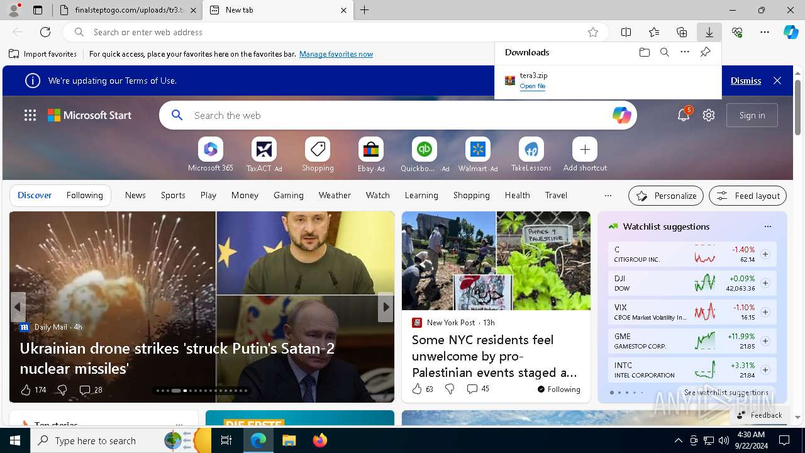805x453 pixels.
Task: Open Watchlist suggestions options menu
Action: pos(767,226)
